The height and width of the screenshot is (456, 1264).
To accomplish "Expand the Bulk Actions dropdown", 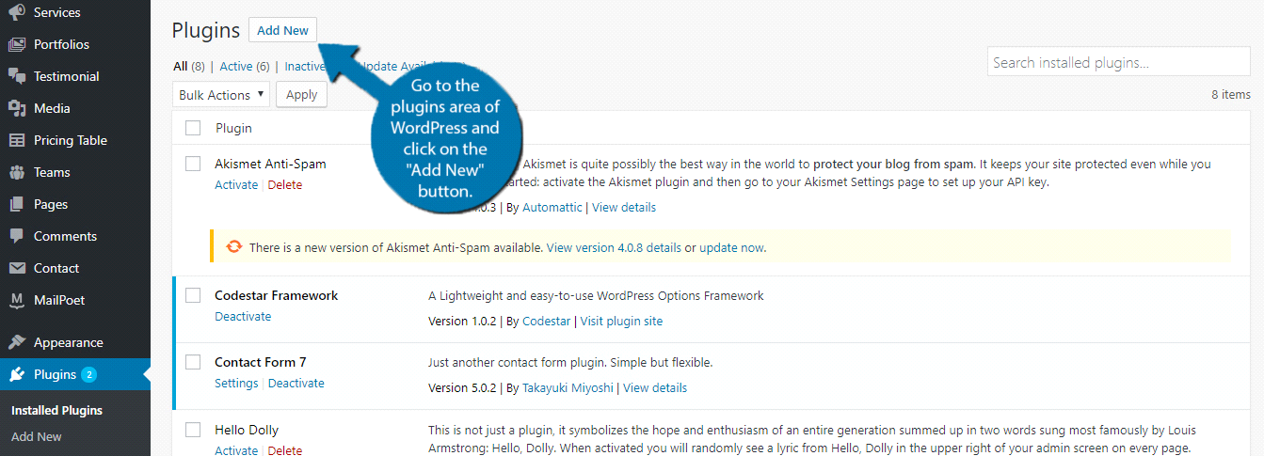I will coord(221,95).
